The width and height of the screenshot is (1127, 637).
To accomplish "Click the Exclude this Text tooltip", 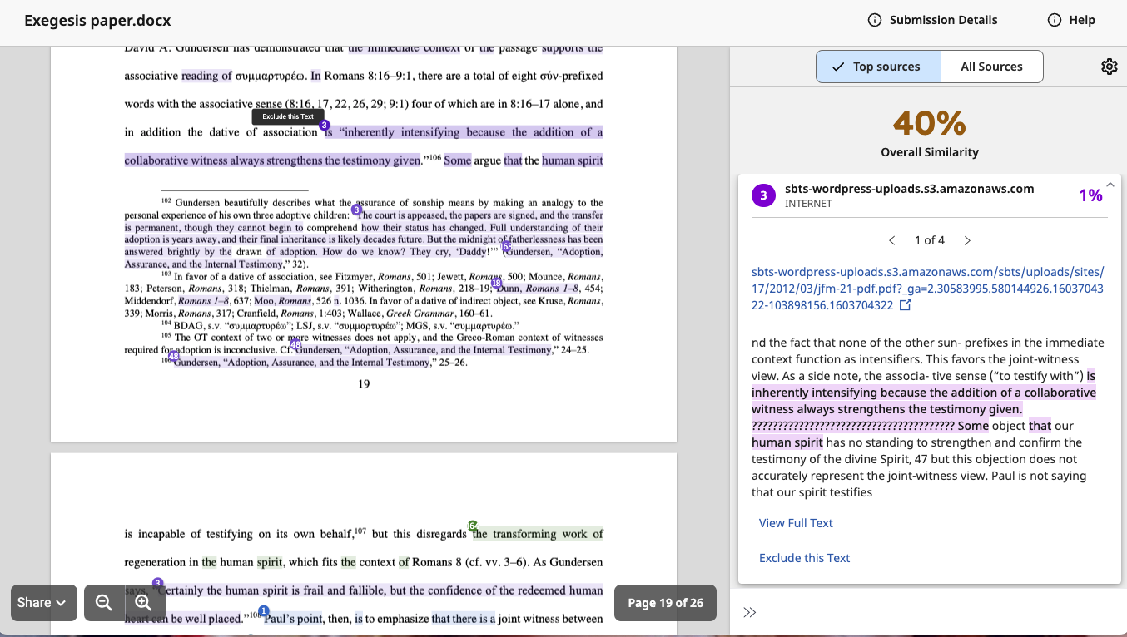I will pyautogui.click(x=288, y=116).
